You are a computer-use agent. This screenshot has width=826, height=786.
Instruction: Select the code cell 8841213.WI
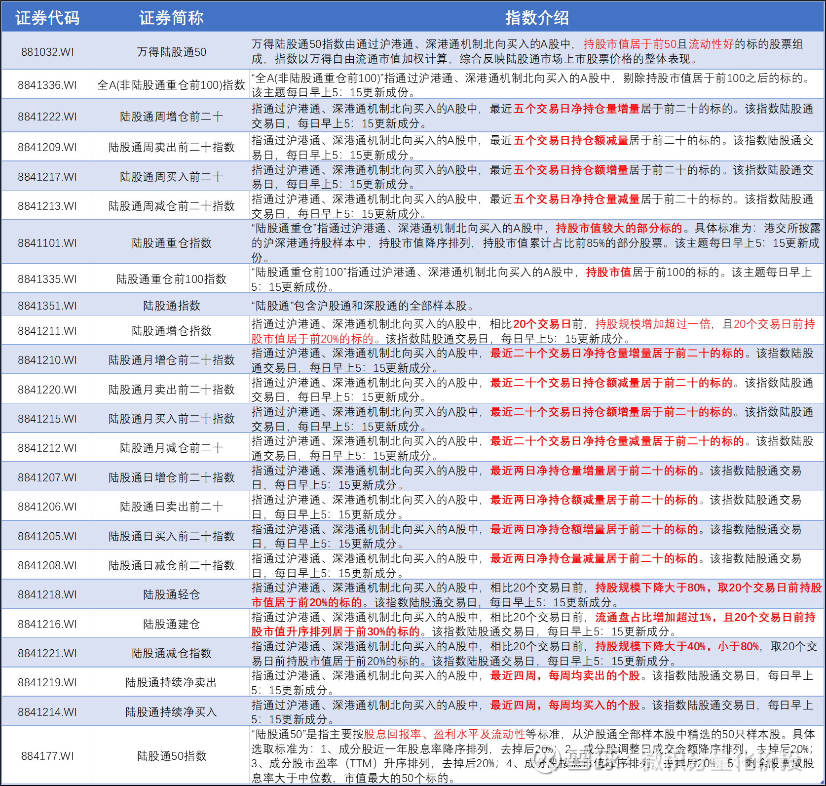[x=47, y=206]
